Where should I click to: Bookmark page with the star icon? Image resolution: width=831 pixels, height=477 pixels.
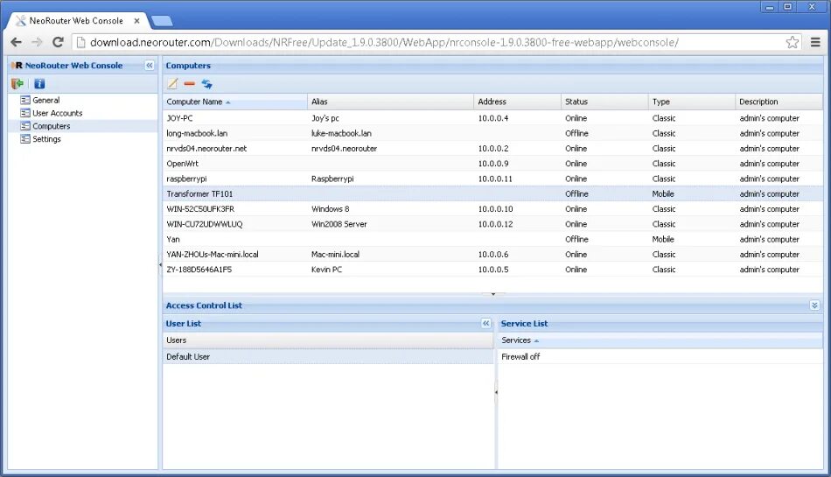click(x=793, y=42)
